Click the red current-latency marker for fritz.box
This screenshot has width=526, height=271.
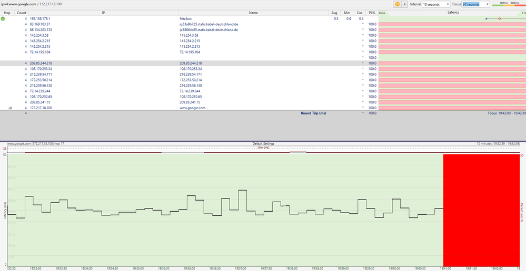point(499,18)
